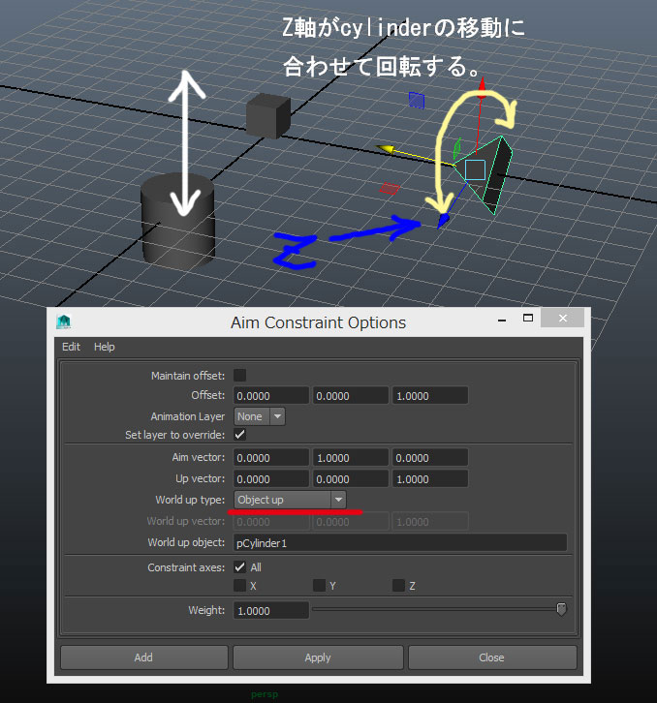Click the Maya logo in dialog title bar

64,321
